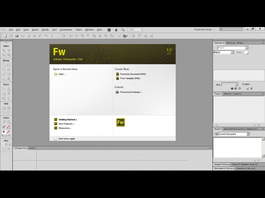This screenshot has height=198, width=265.
Task: Click Fireworks Document (PNG) under Create New
Action: 133,74
